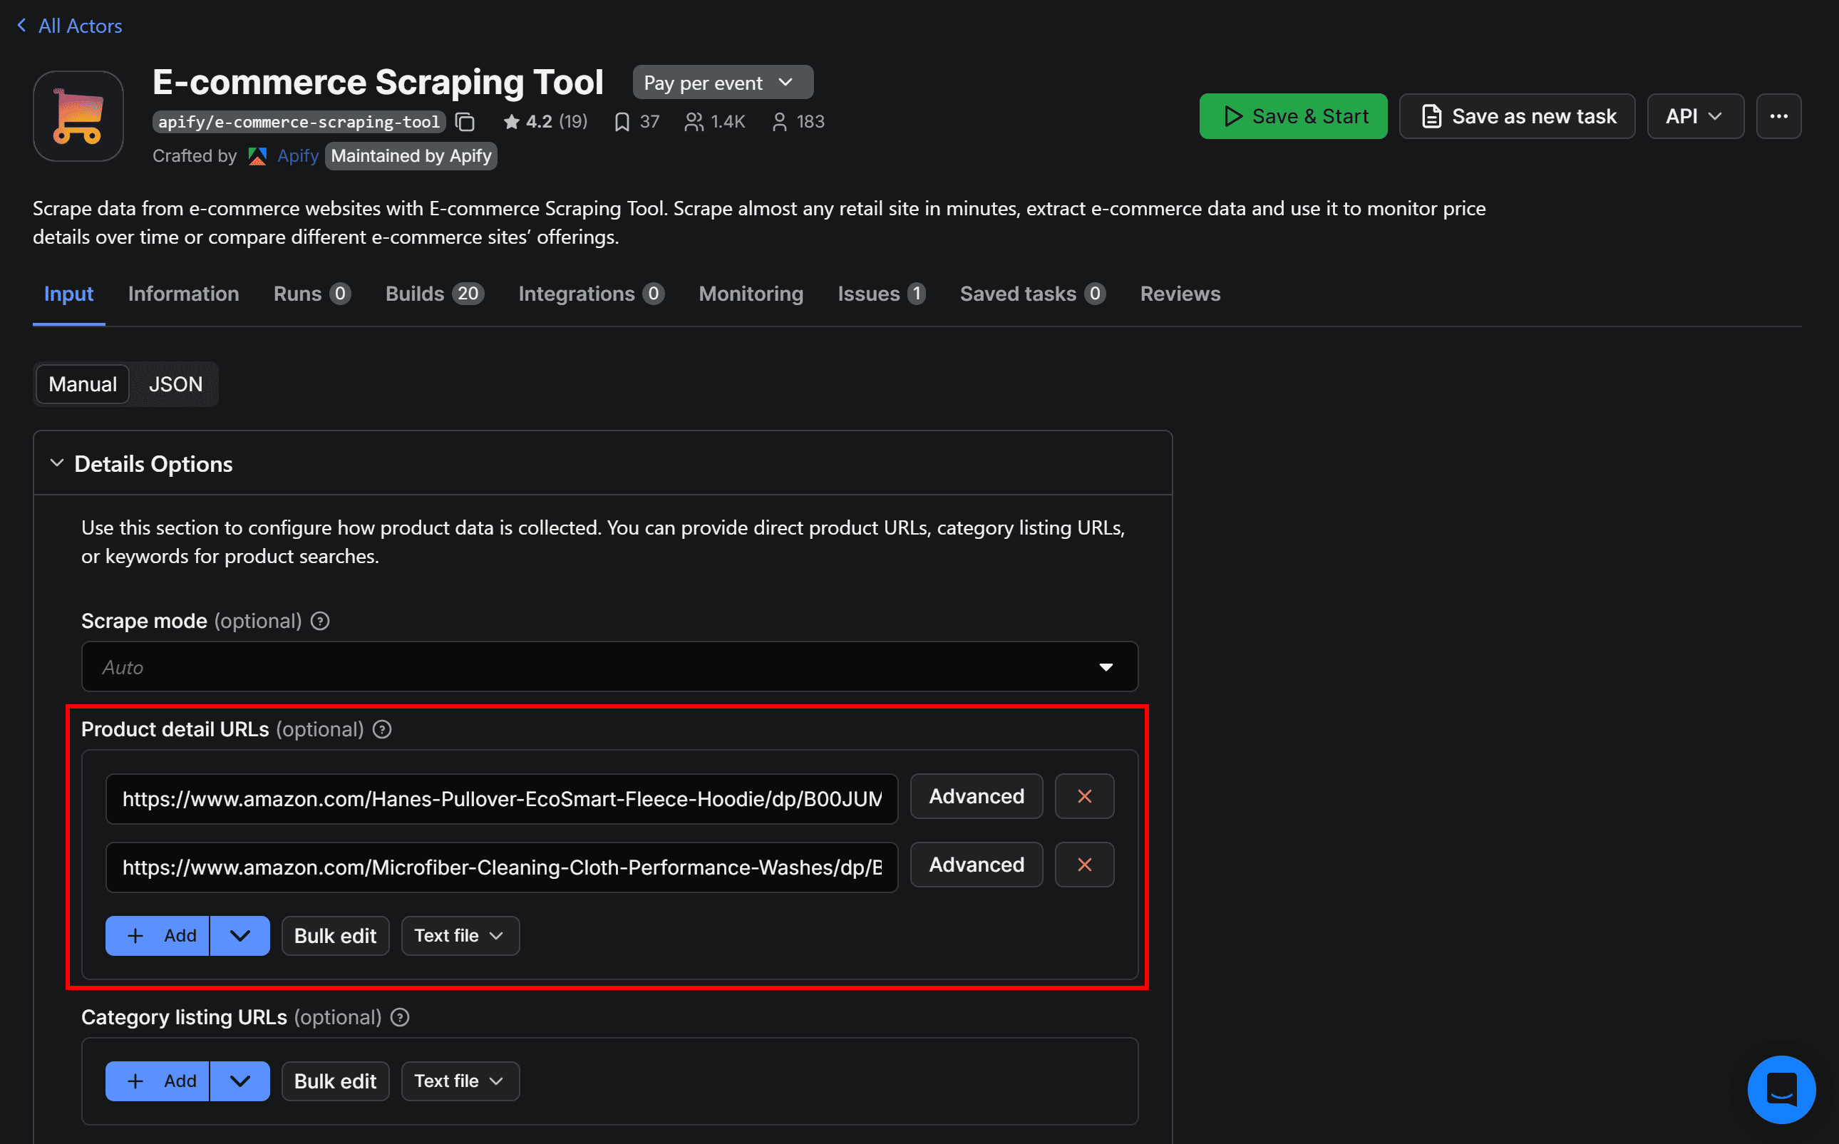Open the Product detail URLs help tooltip

[382, 729]
